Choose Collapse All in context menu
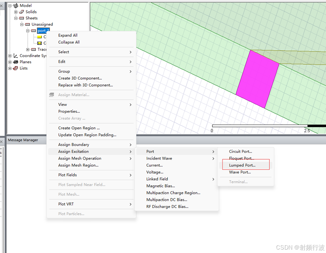This screenshot has height=253, width=326. coord(92,42)
